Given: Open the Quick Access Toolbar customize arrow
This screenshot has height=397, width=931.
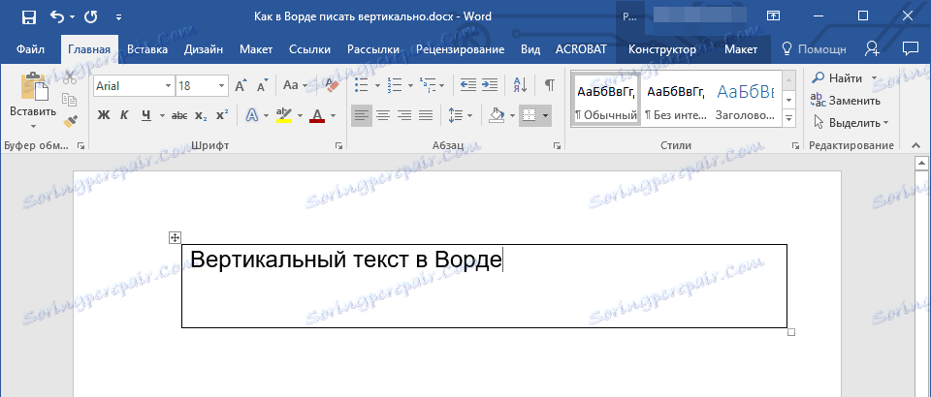Looking at the screenshot, I should 118,17.
